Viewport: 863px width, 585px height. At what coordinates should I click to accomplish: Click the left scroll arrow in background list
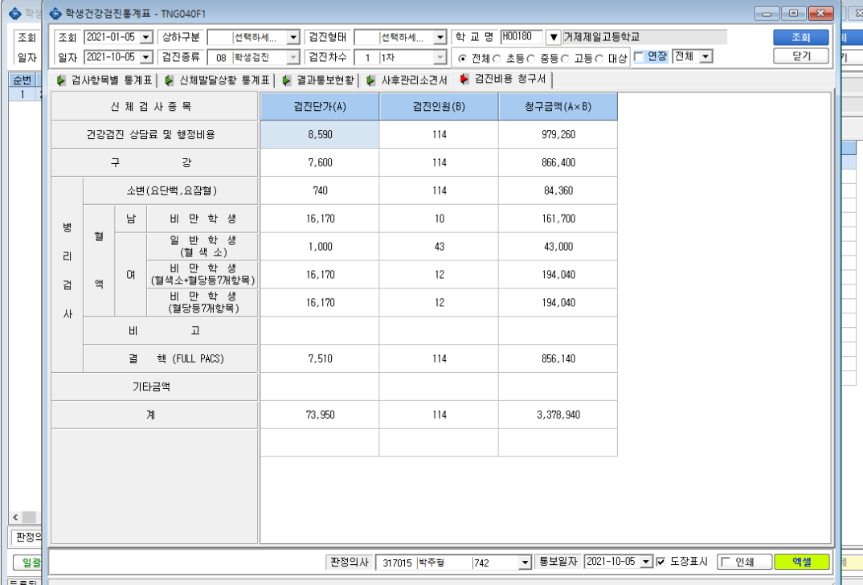[15, 517]
